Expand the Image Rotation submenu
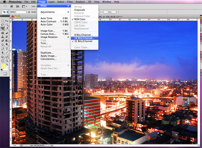202x148 pixels. [54, 37]
